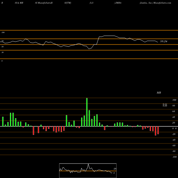Click the JMBA ticker symbol in header

tap(118, 3)
